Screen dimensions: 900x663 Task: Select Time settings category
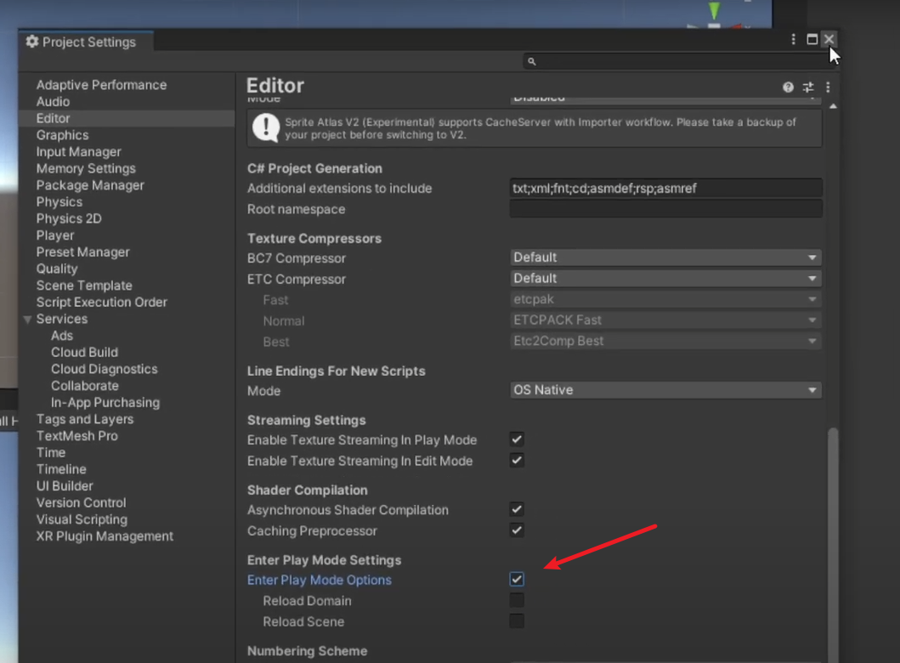click(50, 452)
